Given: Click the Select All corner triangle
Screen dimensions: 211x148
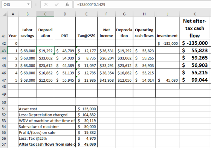Looking at the screenshot, I should click(5, 14).
